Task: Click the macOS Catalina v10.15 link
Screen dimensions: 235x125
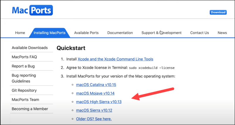Action: pos(96,85)
